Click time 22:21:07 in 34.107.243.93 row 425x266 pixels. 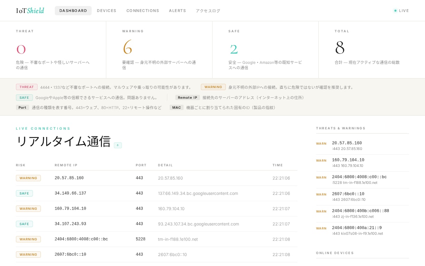point(281,224)
